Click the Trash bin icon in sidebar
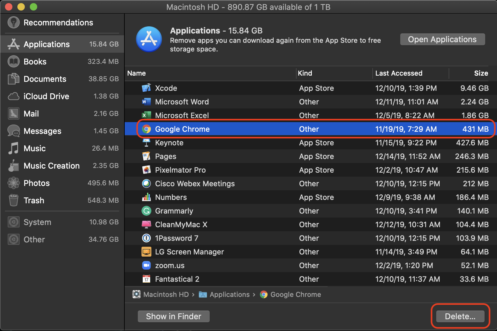Screen dimensions: 497x331 pyautogui.click(x=14, y=200)
